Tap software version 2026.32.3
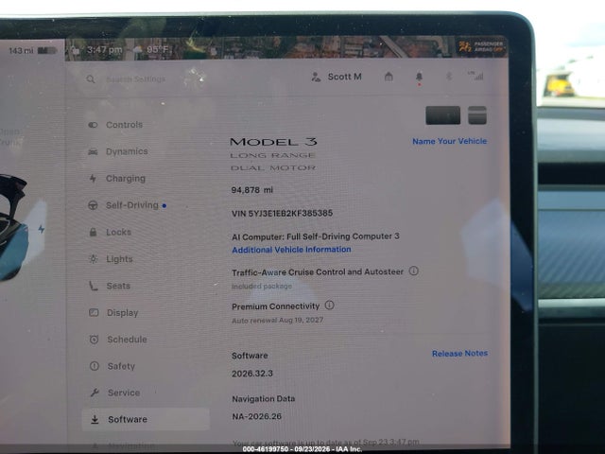This screenshot has width=605, height=454. click(x=252, y=374)
